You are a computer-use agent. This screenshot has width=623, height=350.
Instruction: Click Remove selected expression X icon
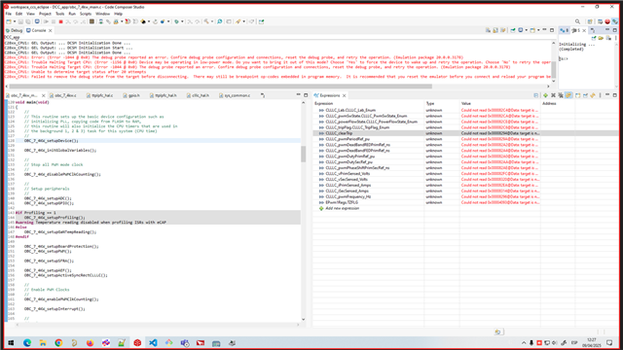click(553, 95)
